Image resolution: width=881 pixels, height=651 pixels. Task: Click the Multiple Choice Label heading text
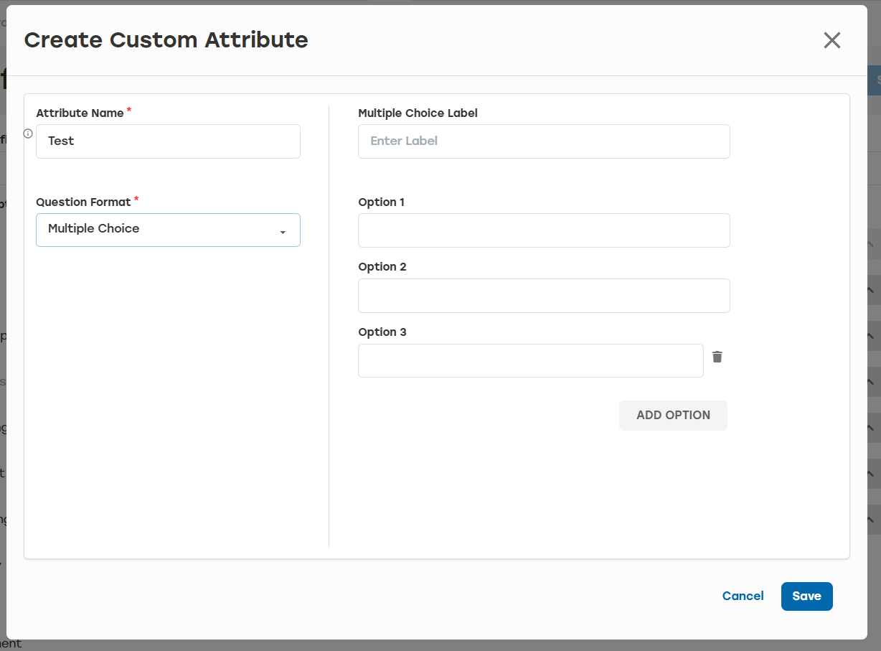418,113
